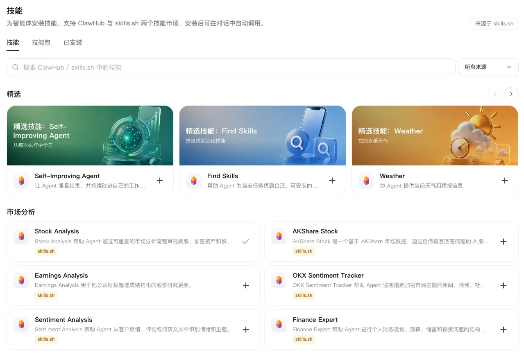Image resolution: width=524 pixels, height=355 pixels.
Task: Click the Earnings Analysis logo icon
Action: point(21,280)
